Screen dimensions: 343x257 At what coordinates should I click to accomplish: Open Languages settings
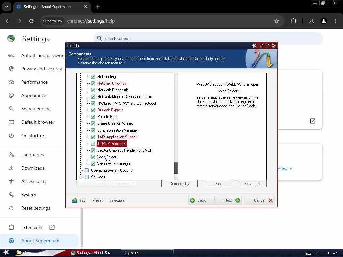(32, 155)
